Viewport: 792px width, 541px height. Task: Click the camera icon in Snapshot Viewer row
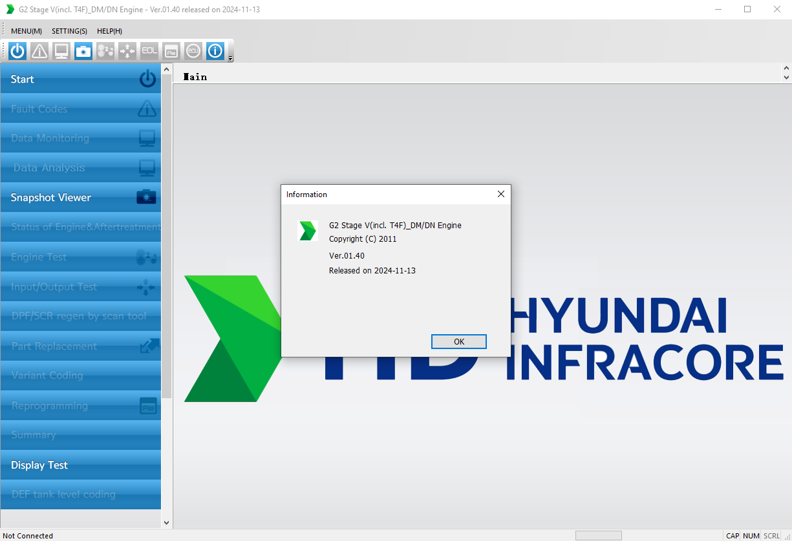pyautogui.click(x=147, y=197)
